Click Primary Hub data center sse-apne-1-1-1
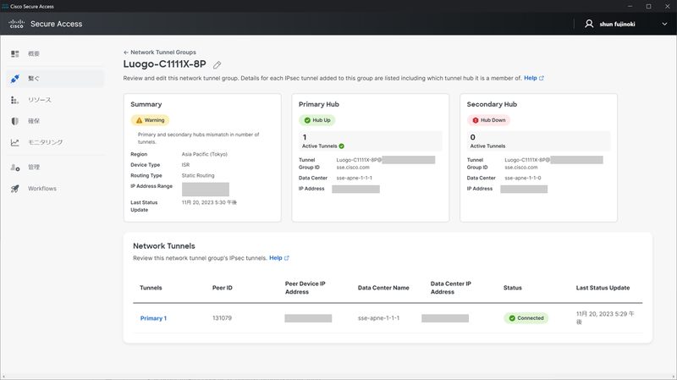Screen dimensions: 677x380 point(354,178)
